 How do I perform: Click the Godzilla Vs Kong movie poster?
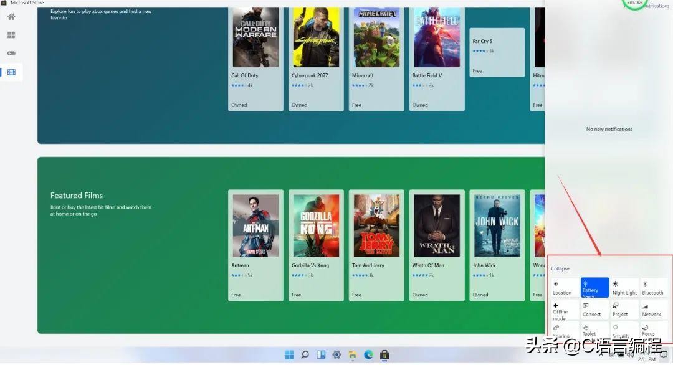(315, 225)
